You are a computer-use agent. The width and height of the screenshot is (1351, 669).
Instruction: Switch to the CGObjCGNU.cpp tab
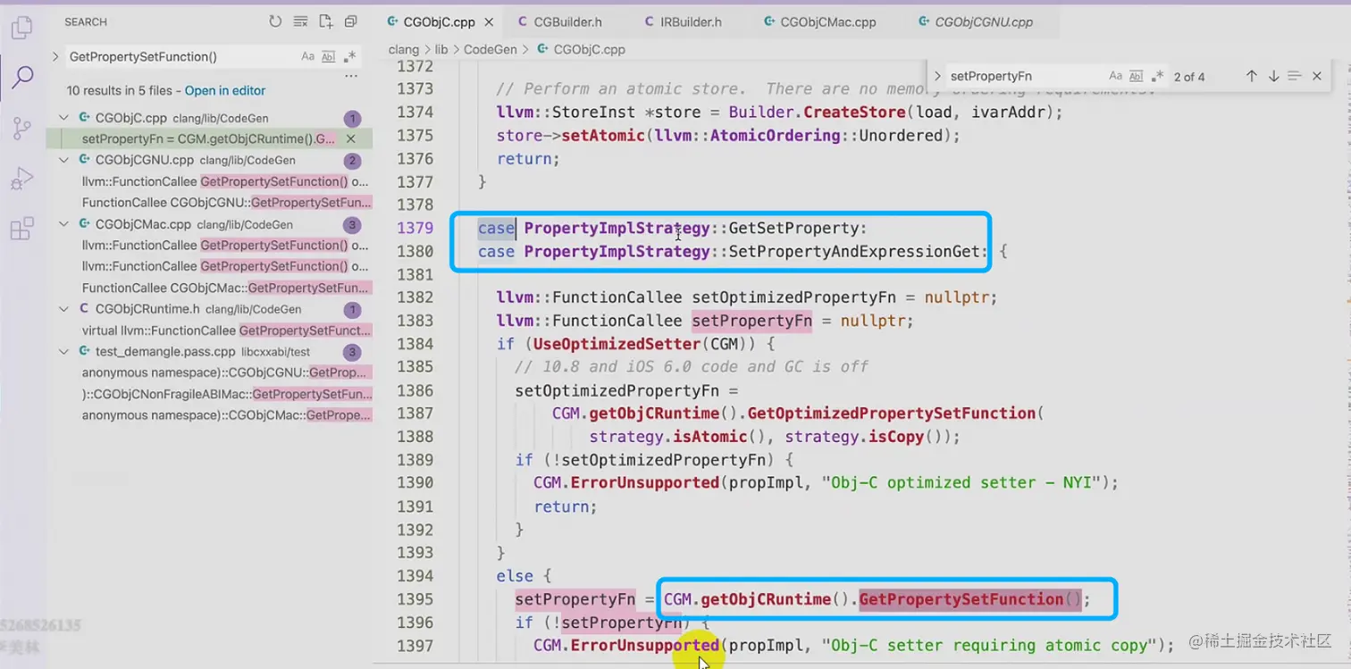tap(984, 22)
